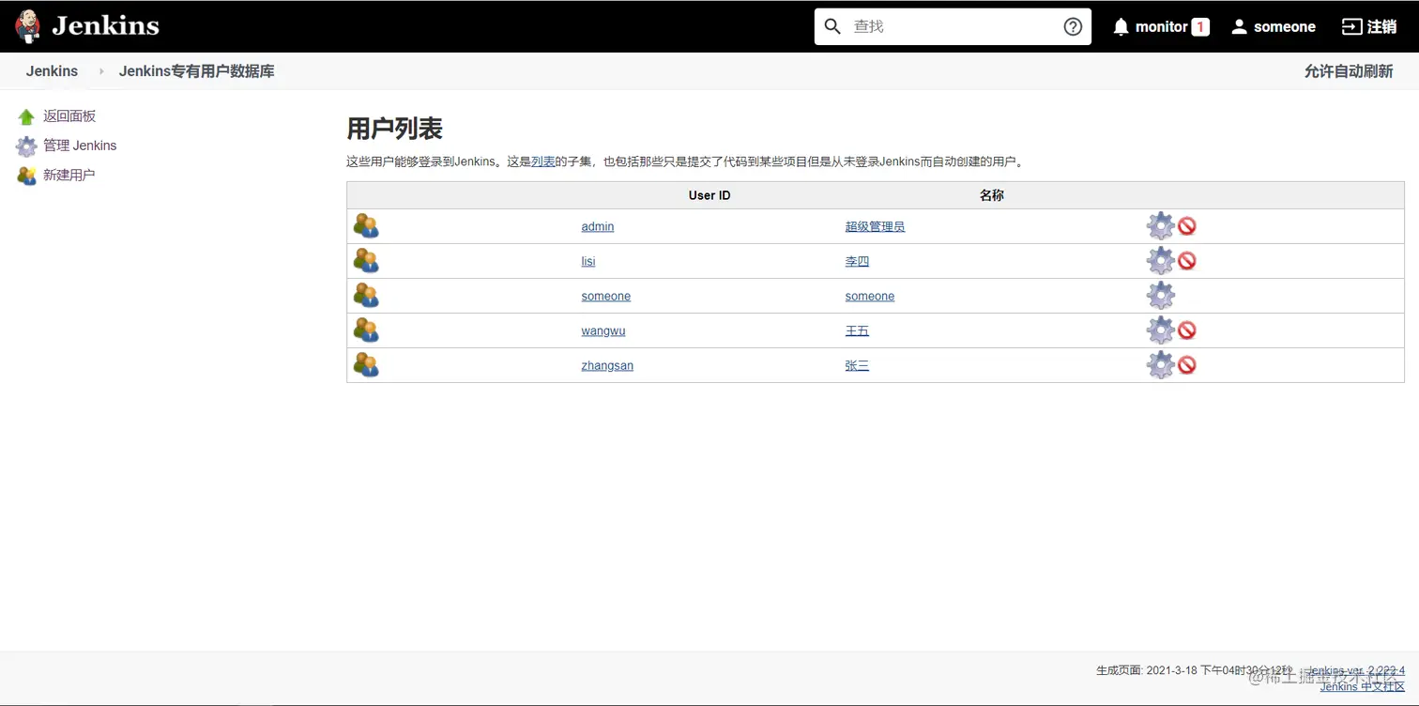Open 超级管理员 name link
The width and height of the screenshot is (1419, 706).
875,226
